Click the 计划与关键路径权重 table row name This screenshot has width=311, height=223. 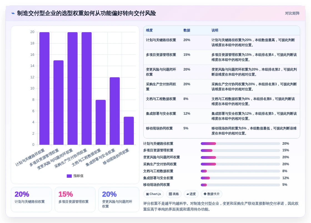[x=161, y=40]
